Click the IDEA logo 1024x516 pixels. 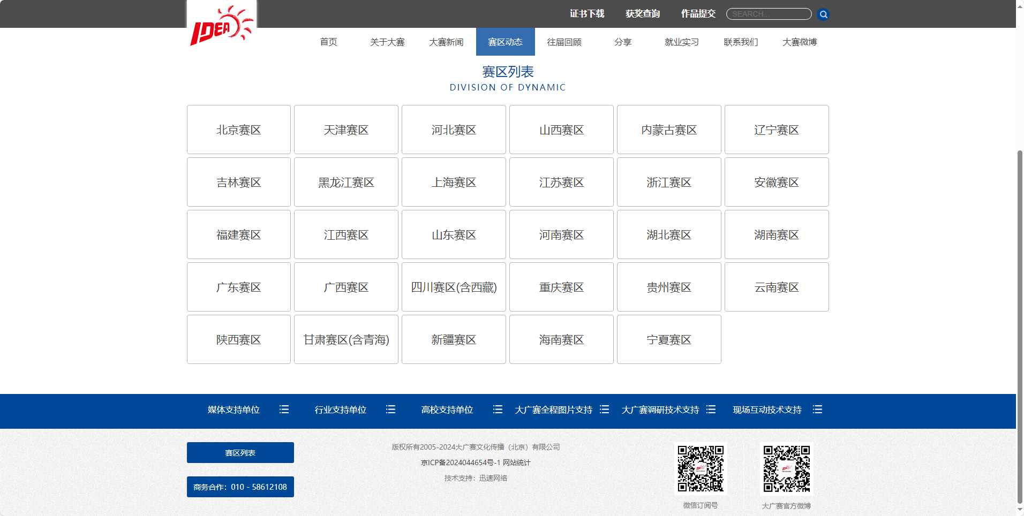(222, 26)
